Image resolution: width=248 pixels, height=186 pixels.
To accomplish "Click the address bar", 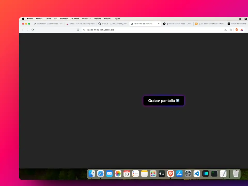I will (x=116, y=30).
